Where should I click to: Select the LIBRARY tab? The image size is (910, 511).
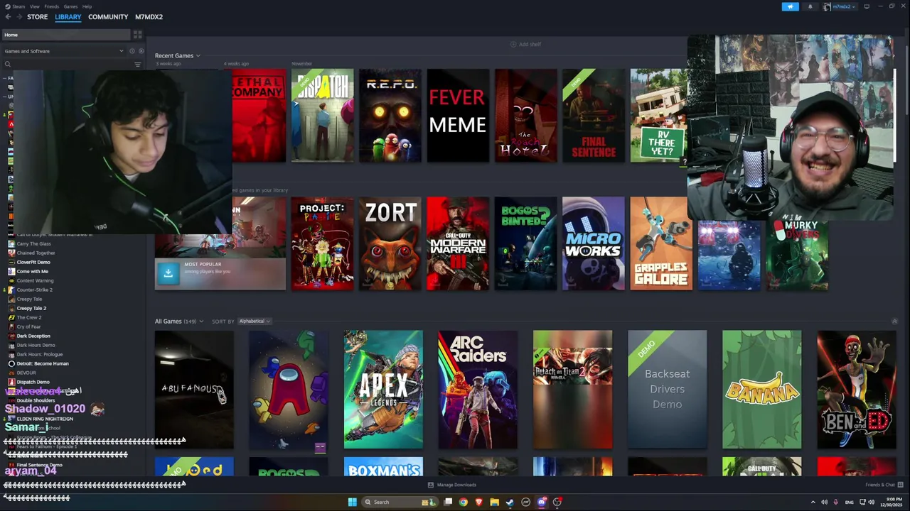pos(68,17)
